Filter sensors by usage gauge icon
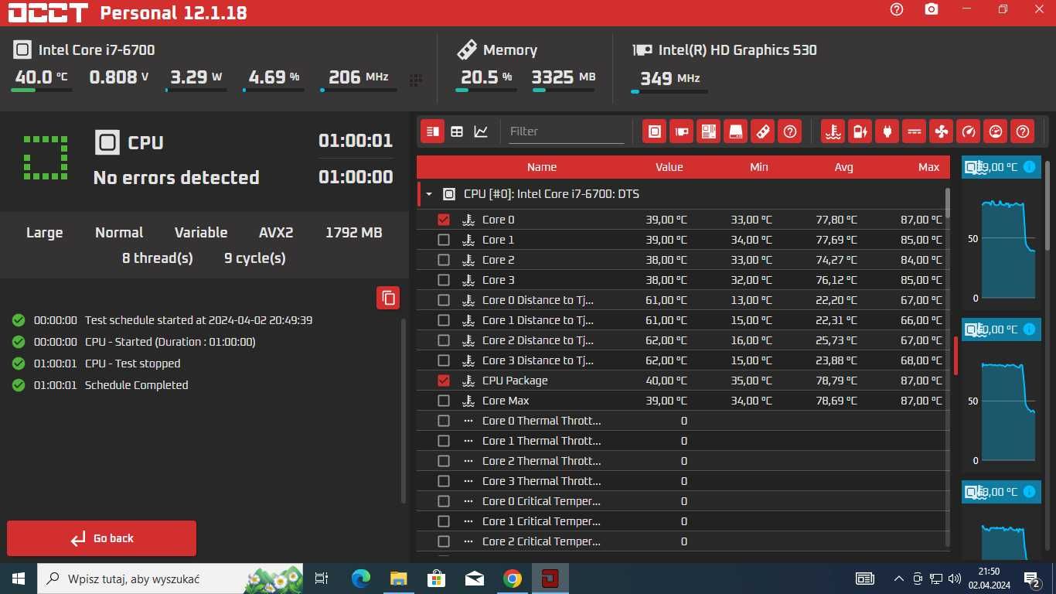Image resolution: width=1056 pixels, height=594 pixels. pyautogui.click(x=995, y=131)
